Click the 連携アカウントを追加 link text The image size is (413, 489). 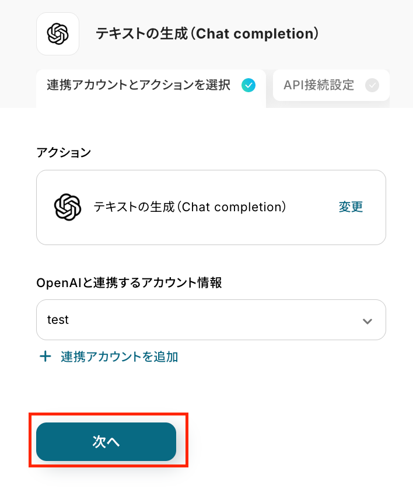tap(119, 357)
